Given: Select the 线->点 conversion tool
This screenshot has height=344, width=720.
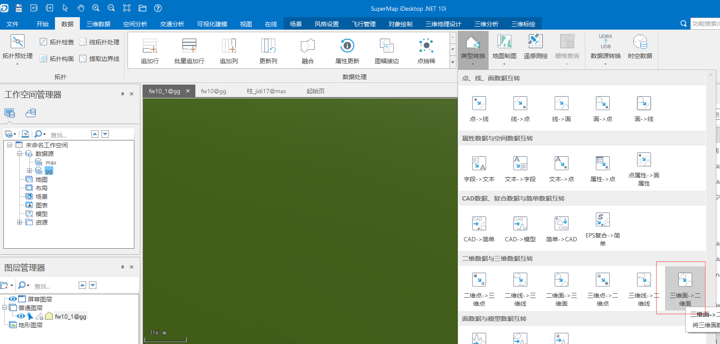Looking at the screenshot, I should point(520,109).
